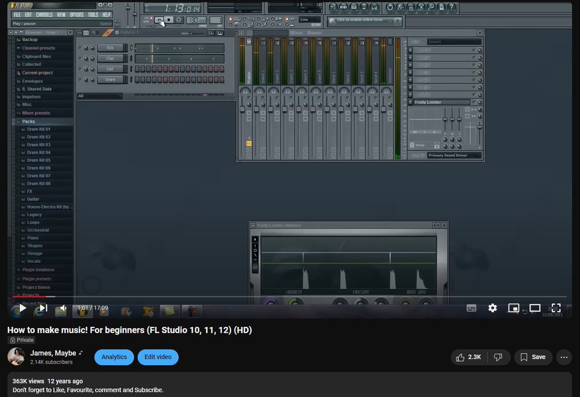Turn on YouTube subtitles

[x=472, y=308]
